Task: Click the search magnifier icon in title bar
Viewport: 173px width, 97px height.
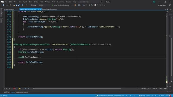Action: coord(101,2)
